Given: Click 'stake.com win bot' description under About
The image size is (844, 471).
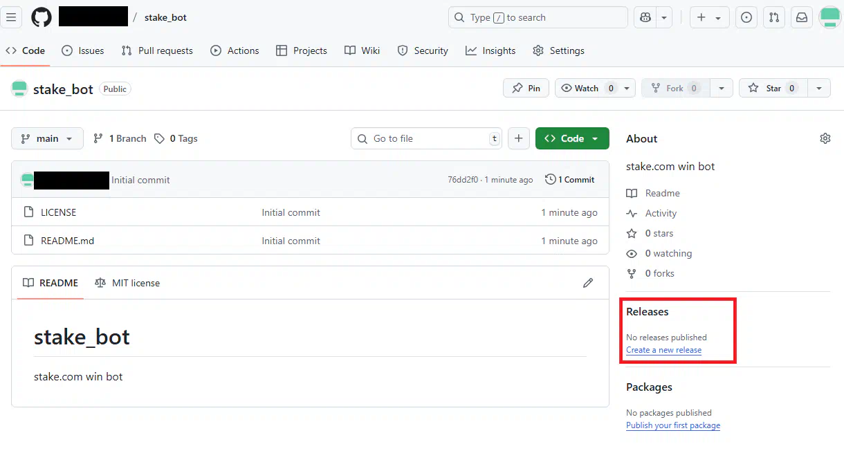Looking at the screenshot, I should pos(670,167).
